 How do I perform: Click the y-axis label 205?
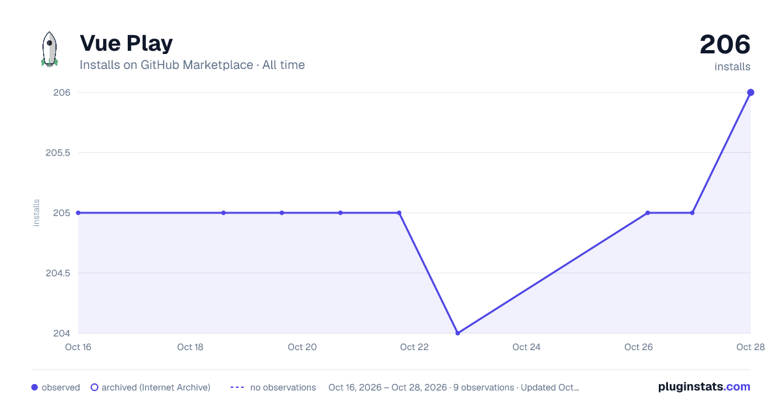[62, 213]
